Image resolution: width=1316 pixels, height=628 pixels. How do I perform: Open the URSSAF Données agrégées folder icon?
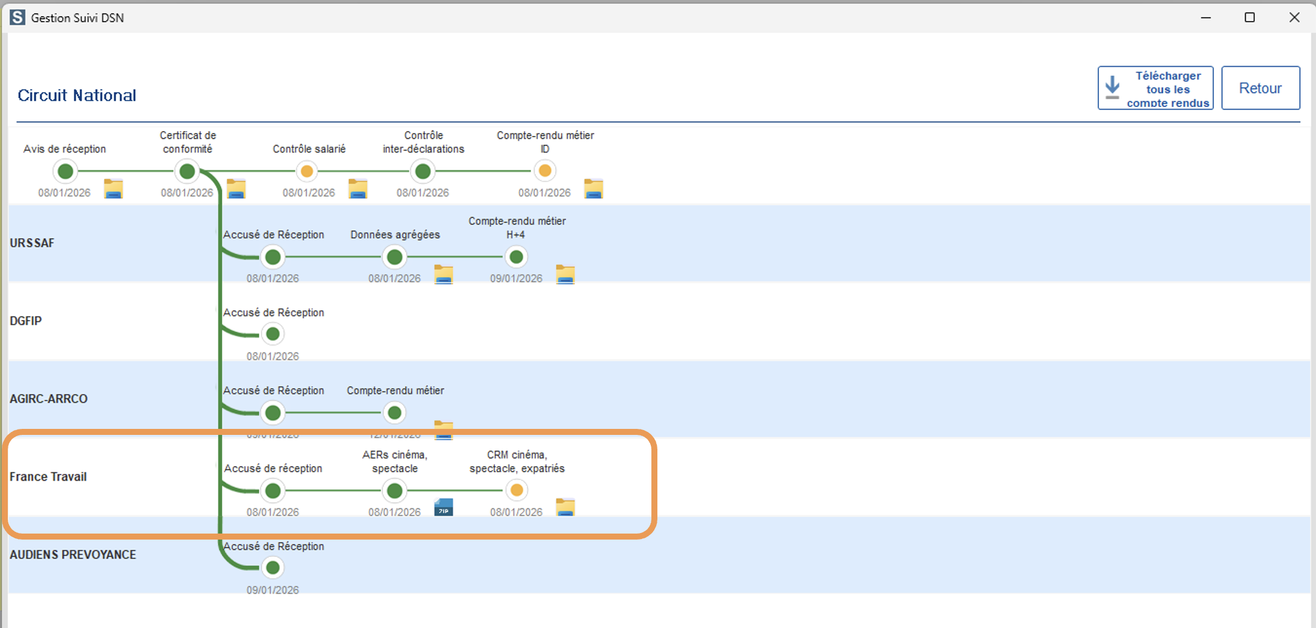(x=443, y=274)
